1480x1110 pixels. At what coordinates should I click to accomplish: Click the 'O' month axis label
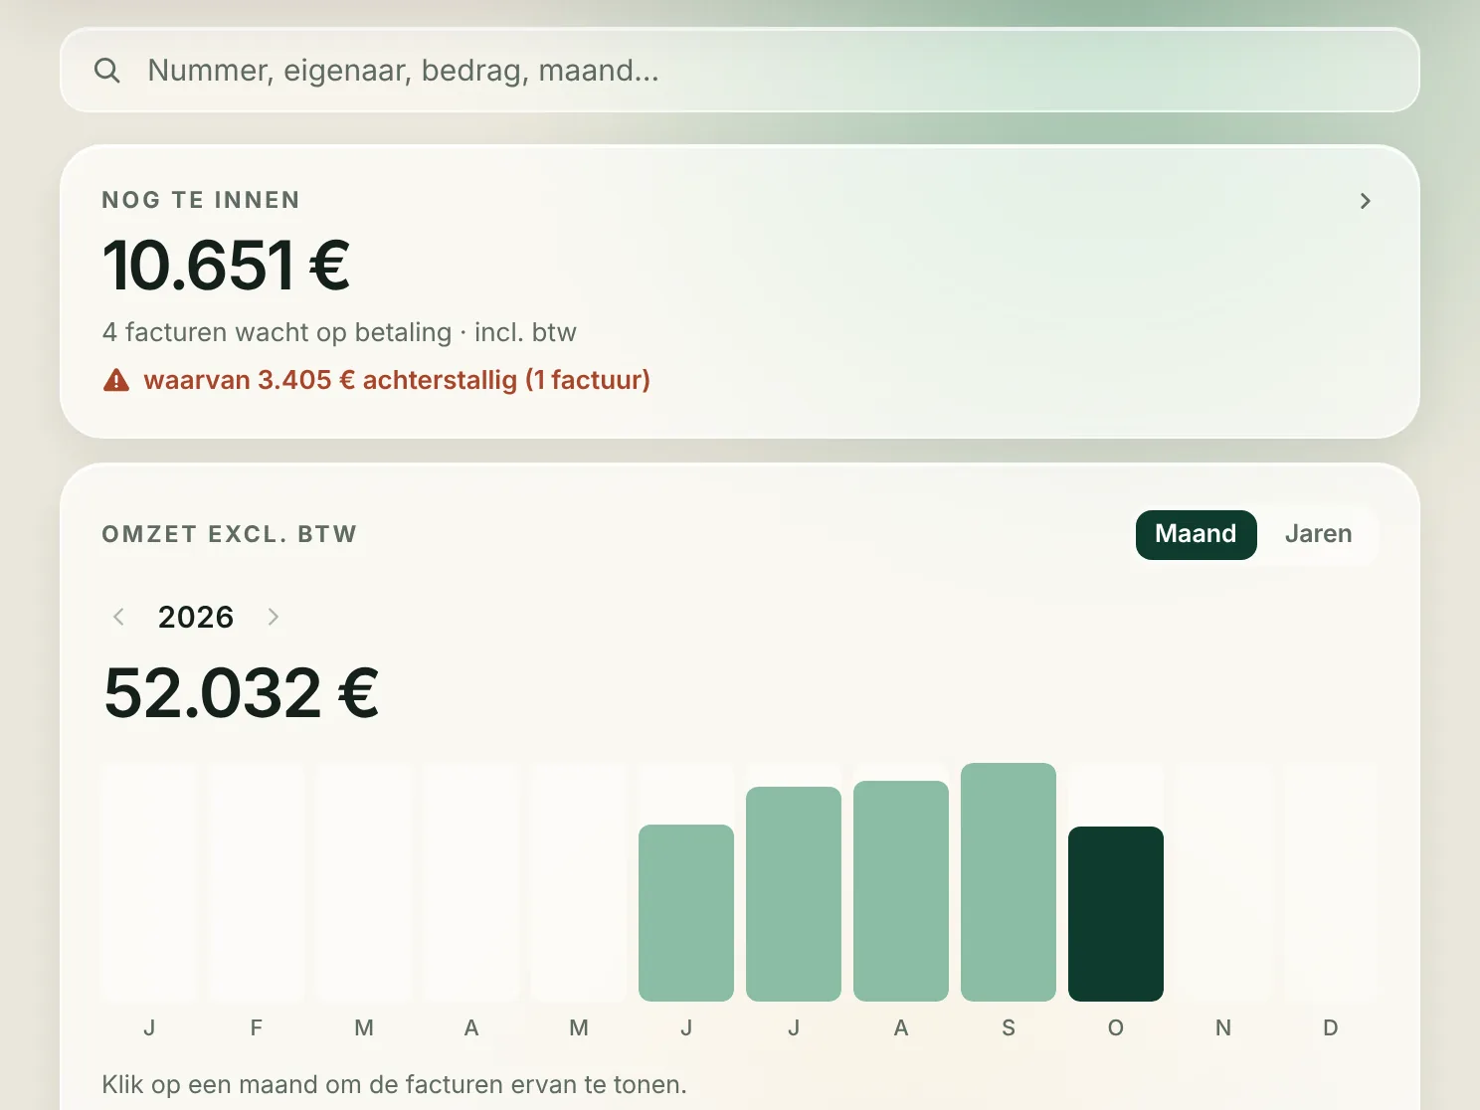click(1116, 1027)
